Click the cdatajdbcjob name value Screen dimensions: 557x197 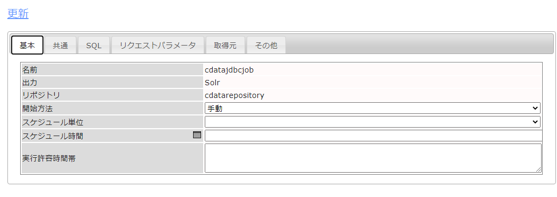tap(229, 70)
